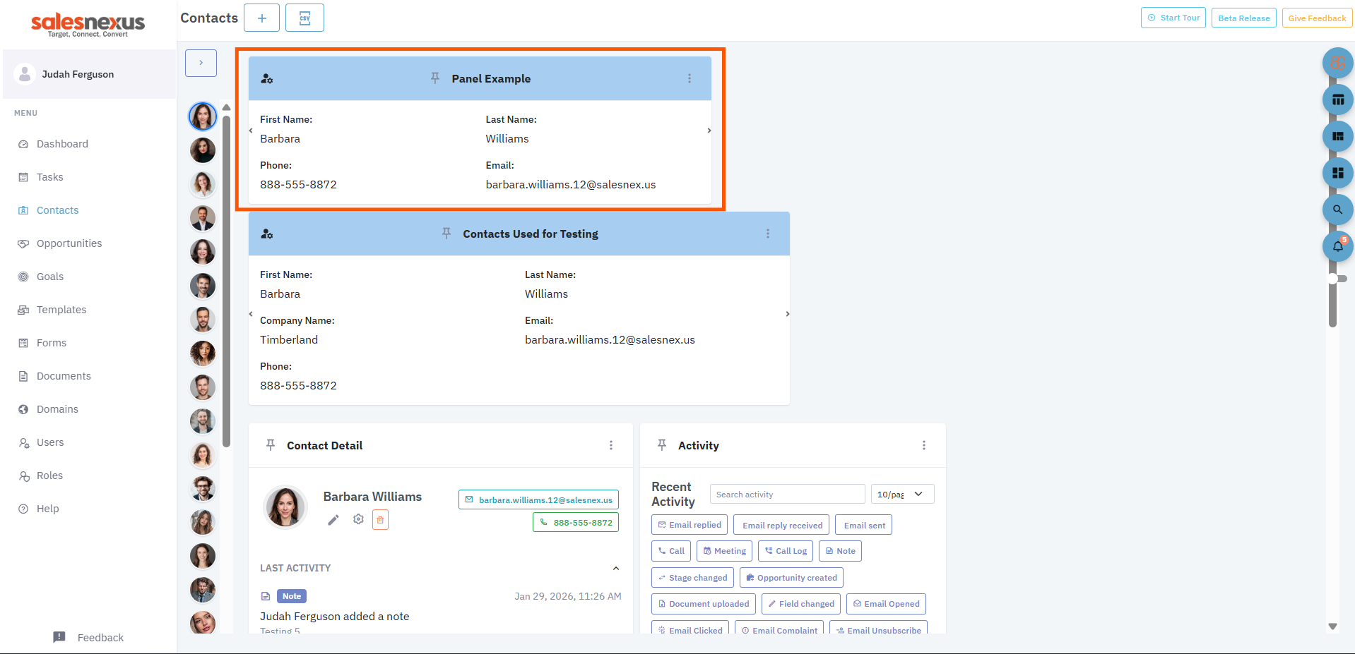Viewport: 1355px width, 654px height.
Task: Toggle the pin on Activity panel
Action: coord(662,445)
